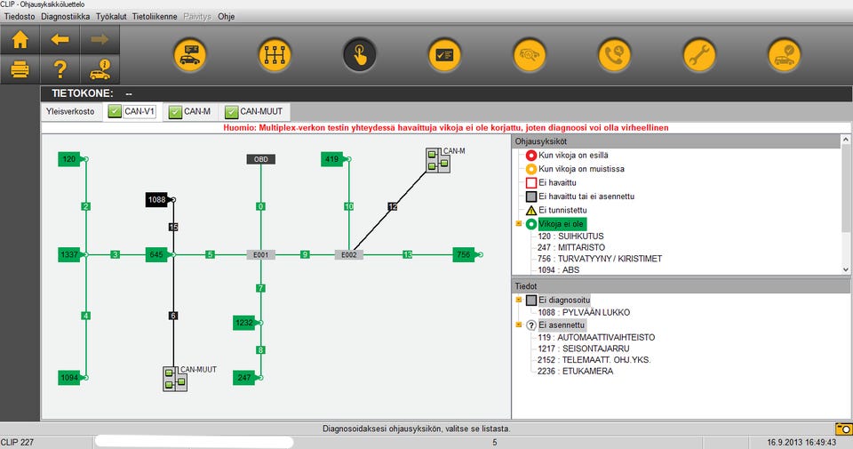Click the back arrow button
Image resolution: width=853 pixels, height=449 pixels.
coord(60,40)
